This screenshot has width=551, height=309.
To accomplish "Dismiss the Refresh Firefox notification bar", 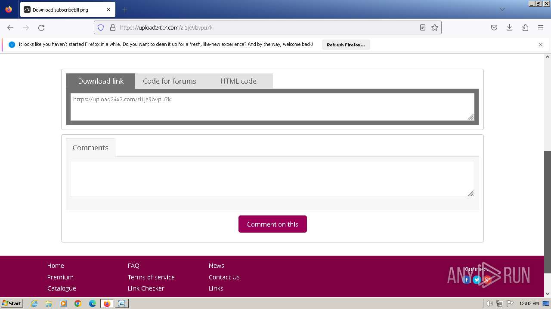I will click(541, 45).
